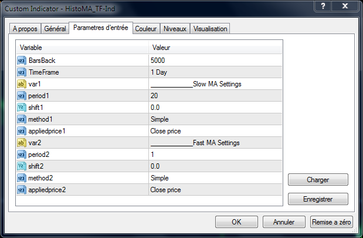
Task: Click the double type icon for shift1
Action: pos(22,108)
